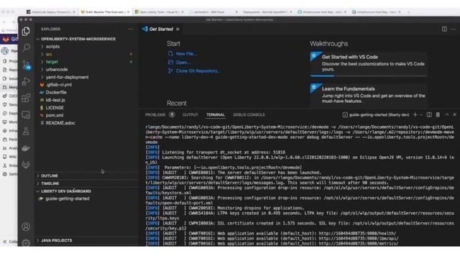Open Source Control view icon
460x259 pixels.
pos(26,65)
